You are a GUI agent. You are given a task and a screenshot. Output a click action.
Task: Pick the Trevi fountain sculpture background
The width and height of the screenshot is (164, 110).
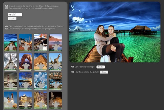pyautogui.click(x=40, y=100)
